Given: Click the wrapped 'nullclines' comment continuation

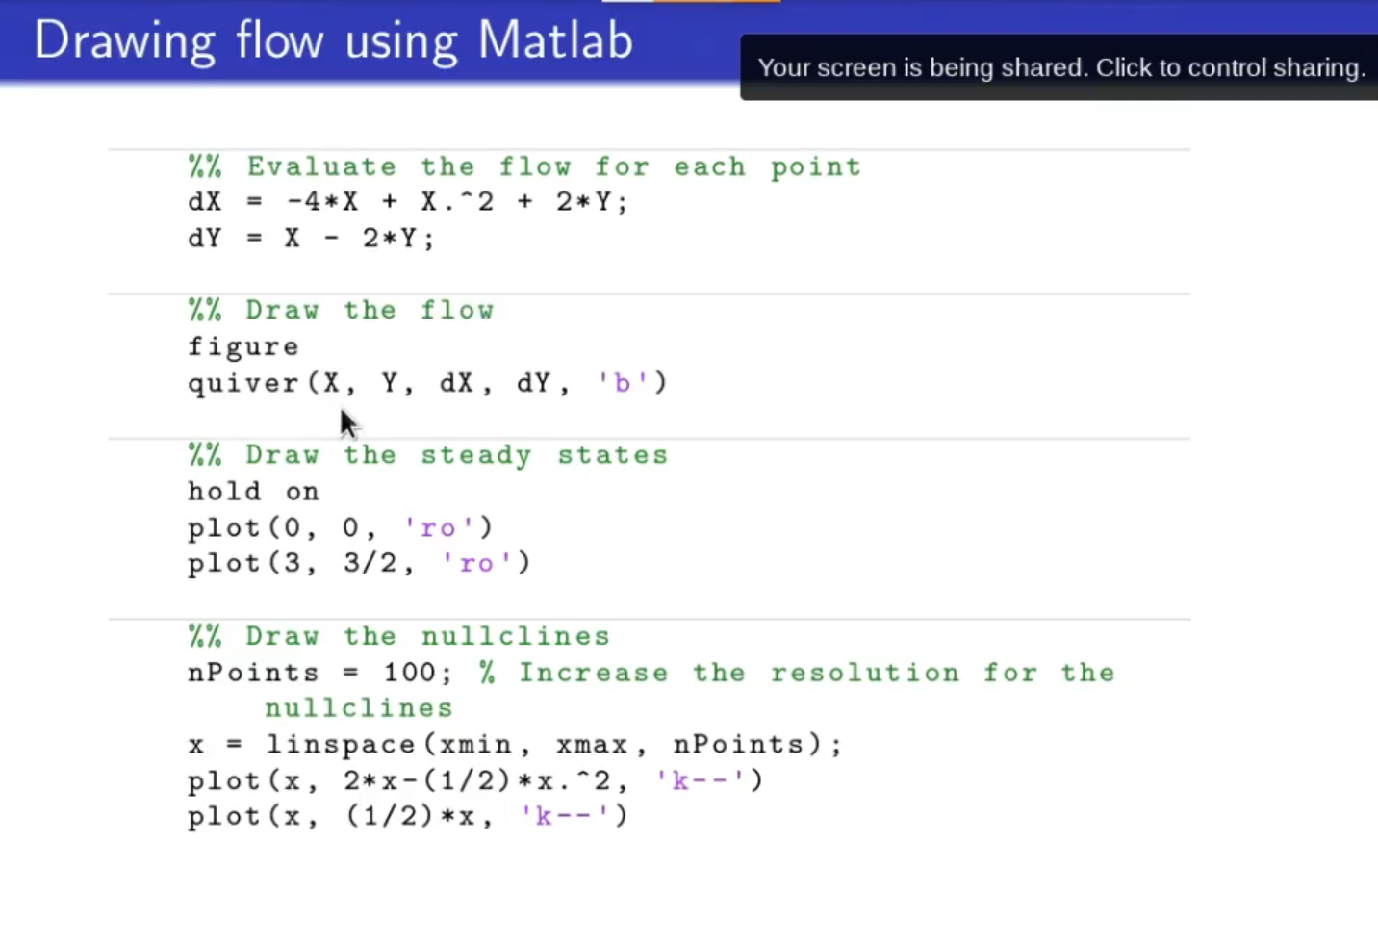Looking at the screenshot, I should (x=359, y=708).
